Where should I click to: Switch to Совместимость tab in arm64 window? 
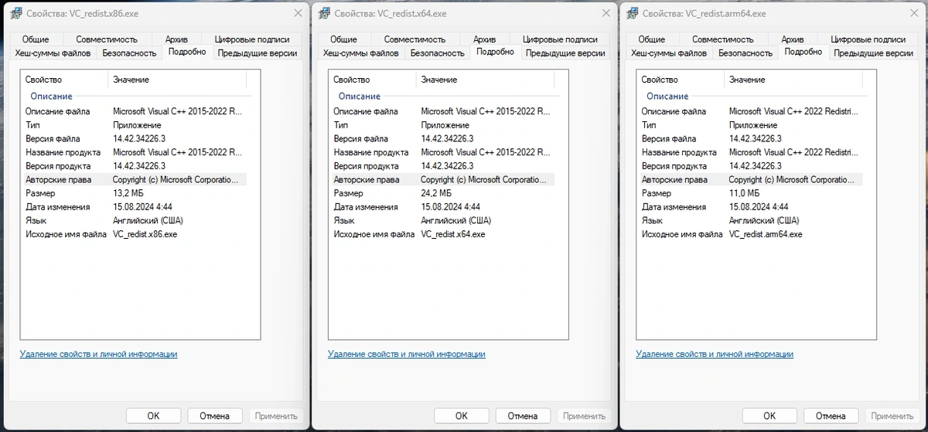723,39
